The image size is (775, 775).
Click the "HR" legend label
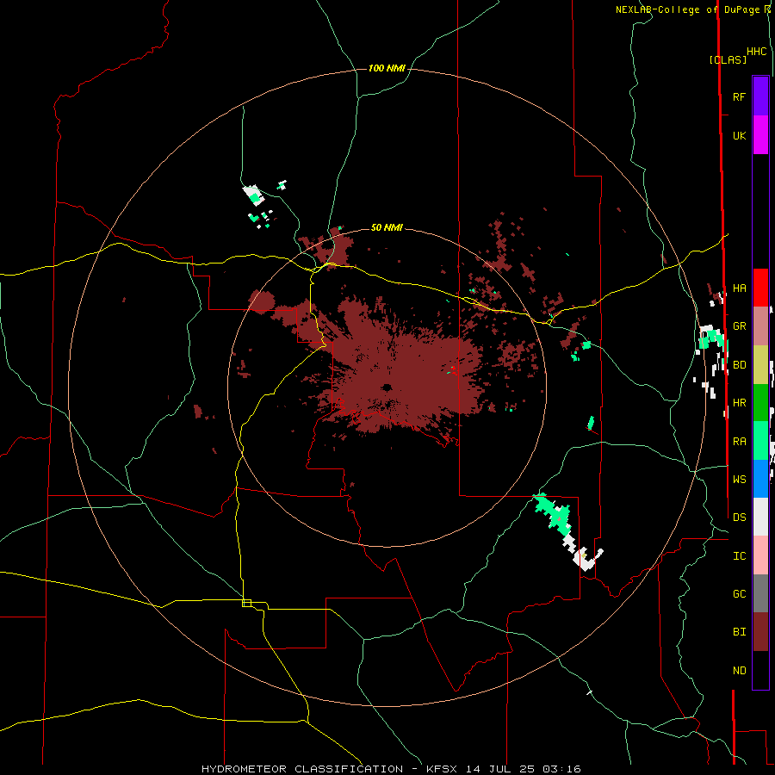pos(739,403)
